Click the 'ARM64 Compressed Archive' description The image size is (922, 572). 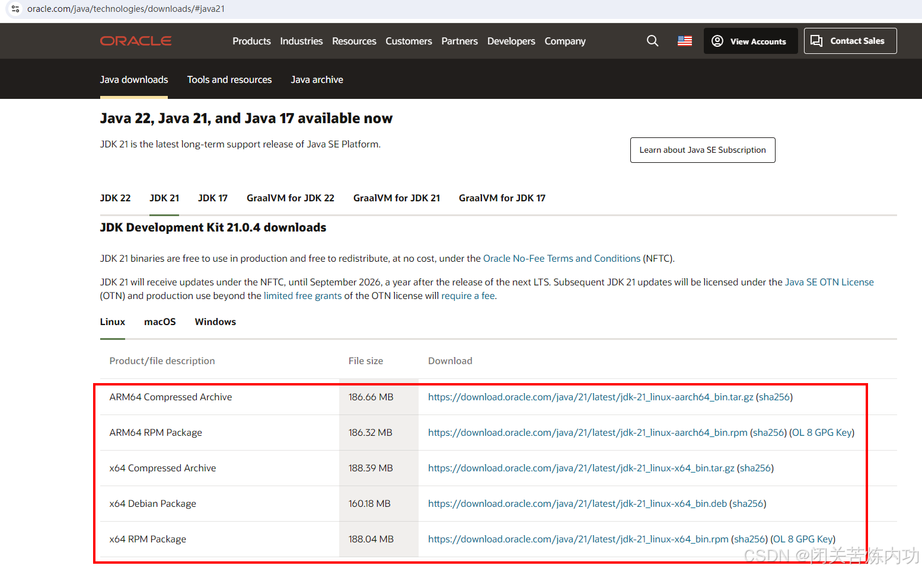tap(171, 397)
